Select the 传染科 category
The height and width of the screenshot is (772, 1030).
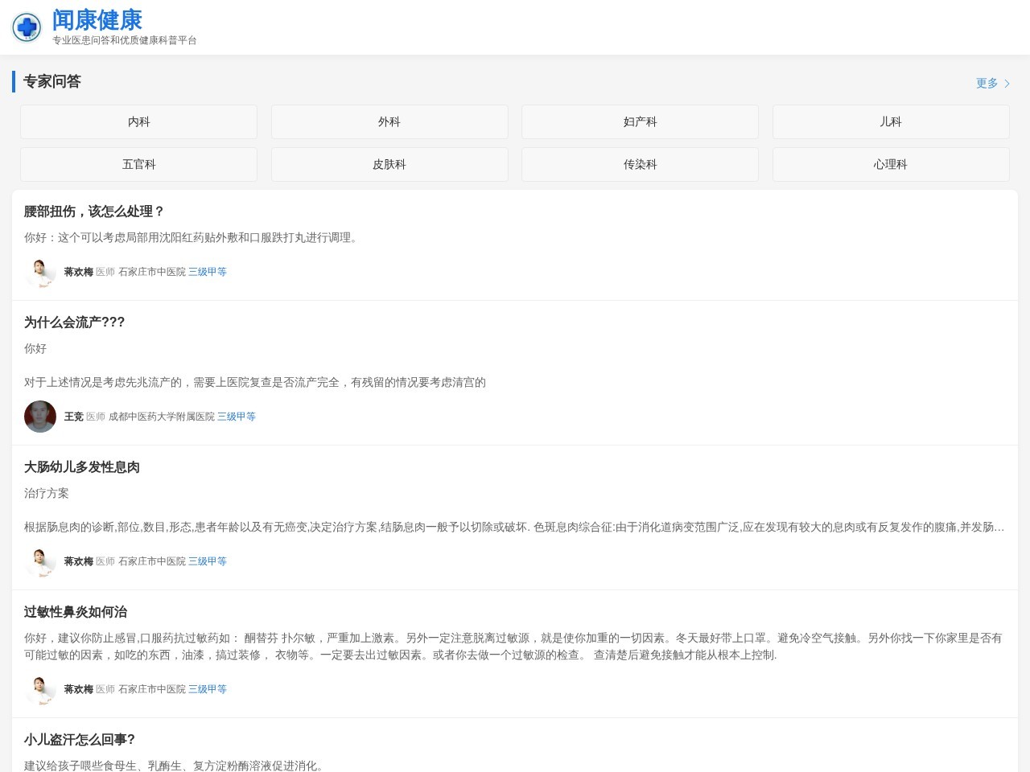(x=640, y=165)
